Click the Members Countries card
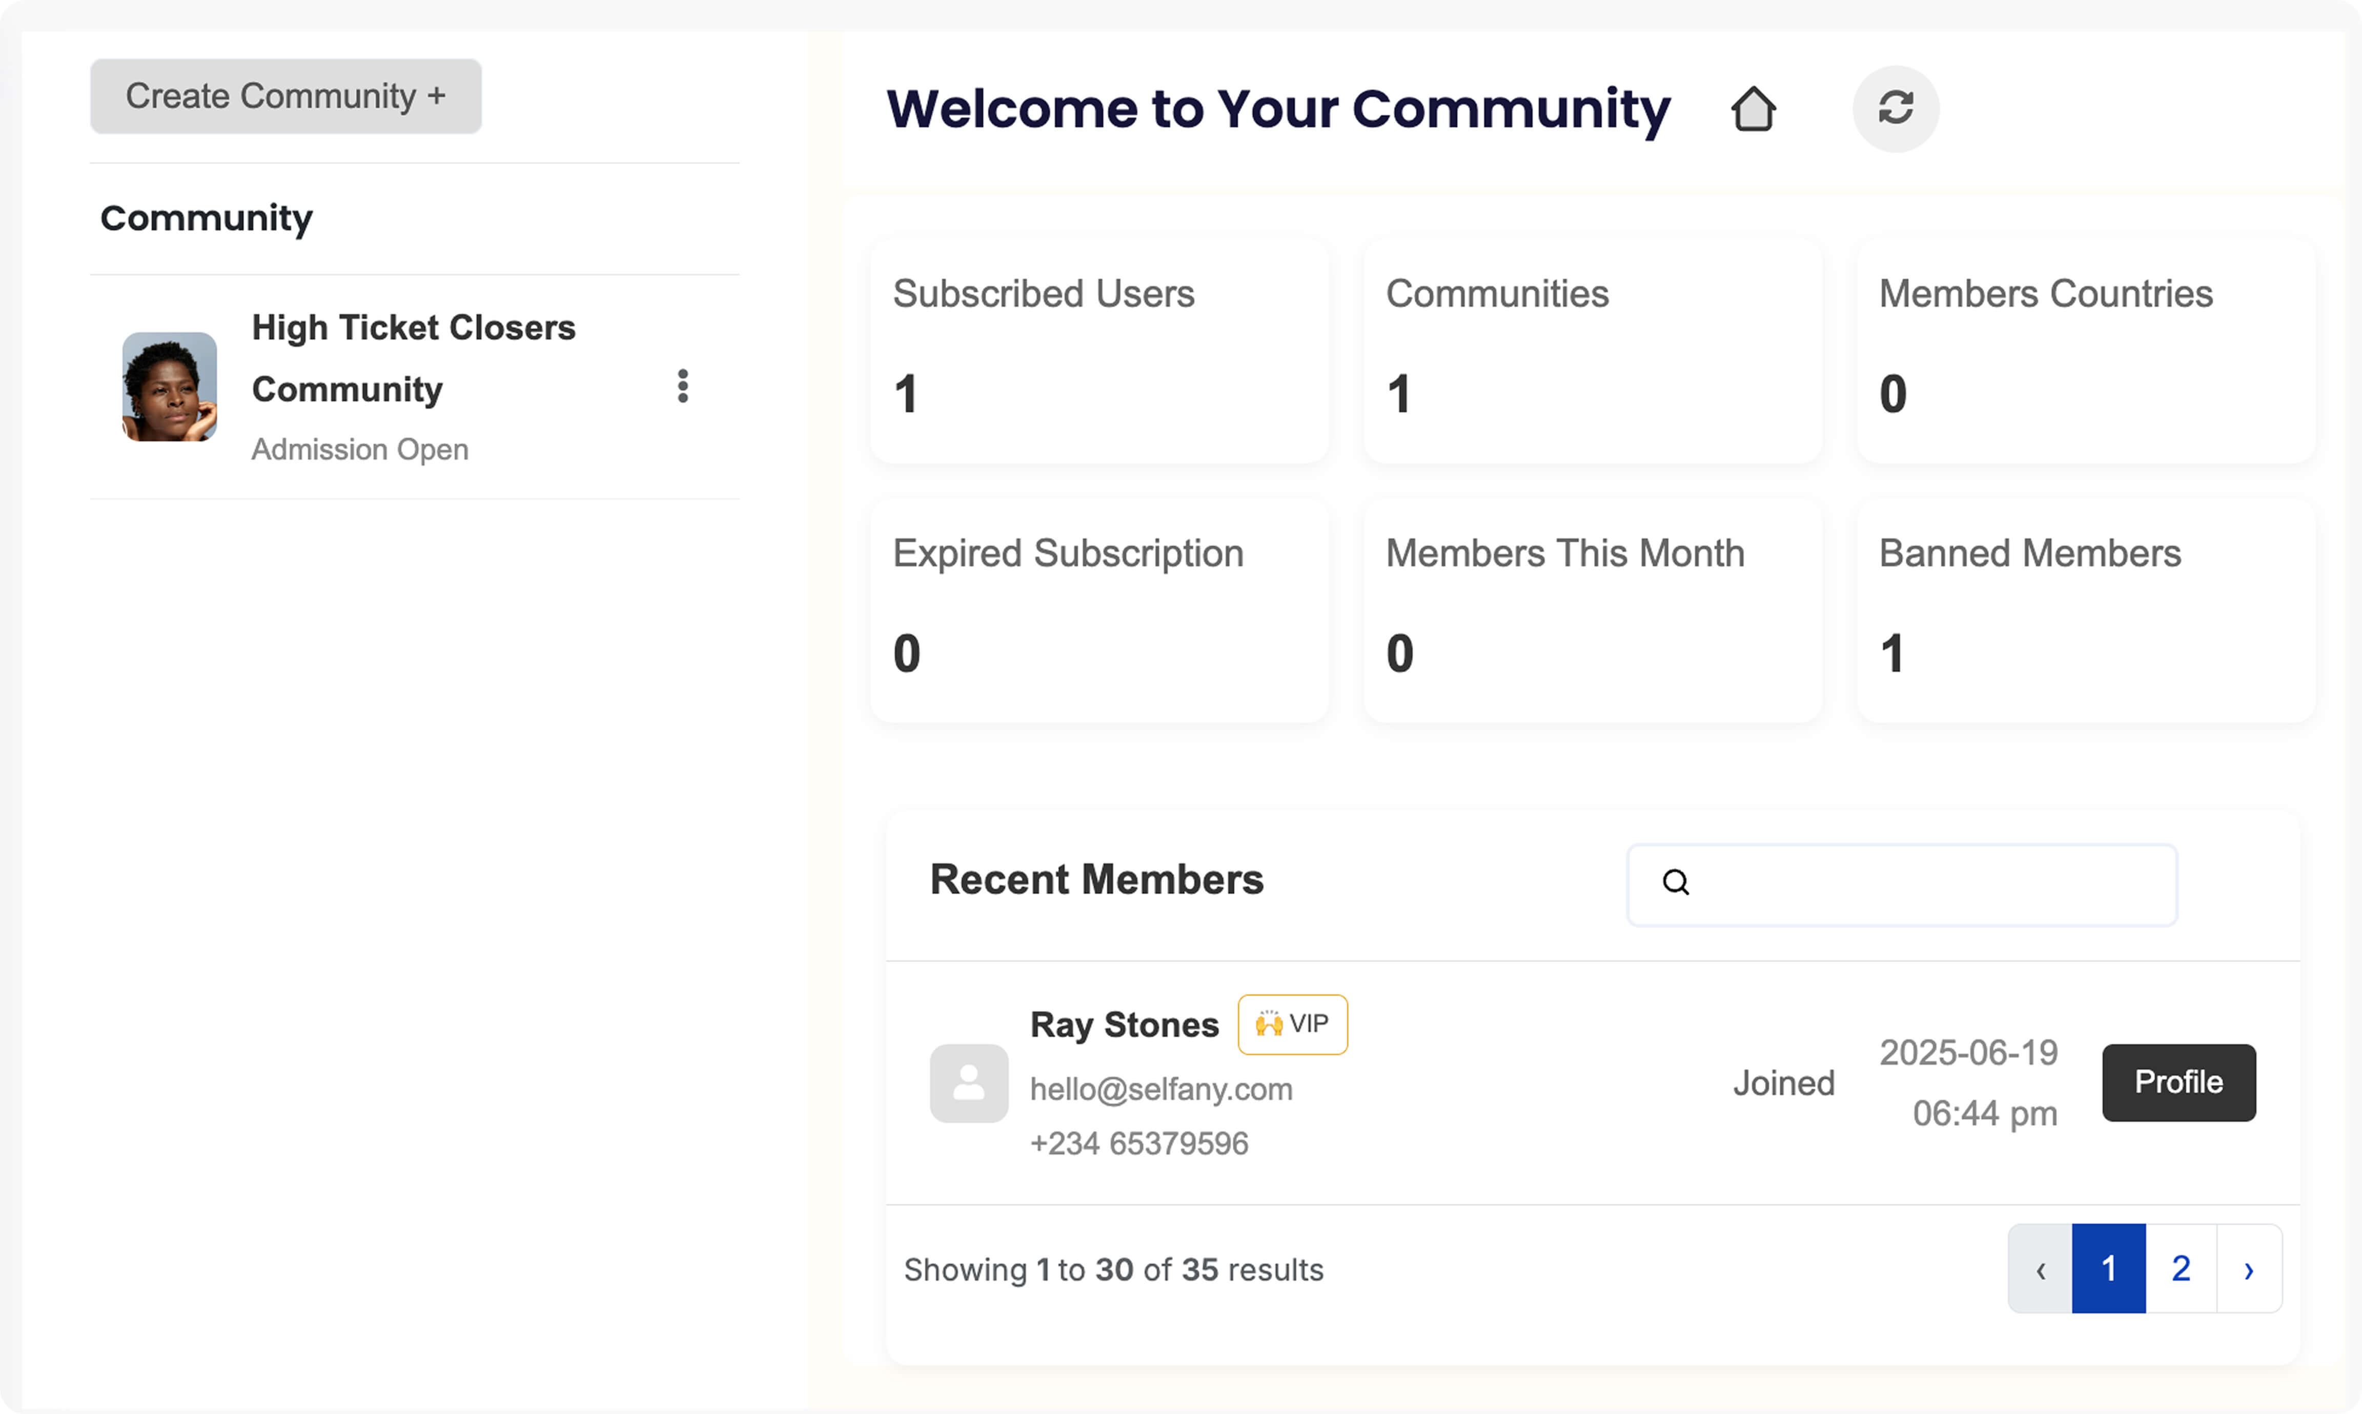The width and height of the screenshot is (2362, 1414). (x=2086, y=352)
